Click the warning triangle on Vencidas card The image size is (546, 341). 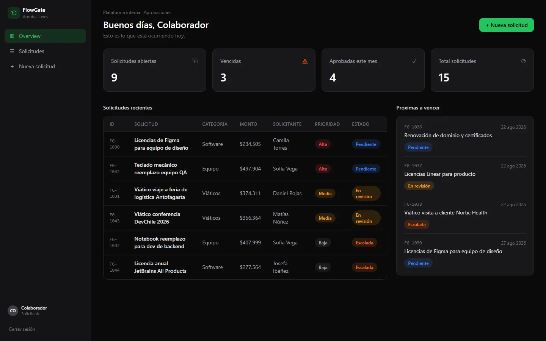point(305,61)
